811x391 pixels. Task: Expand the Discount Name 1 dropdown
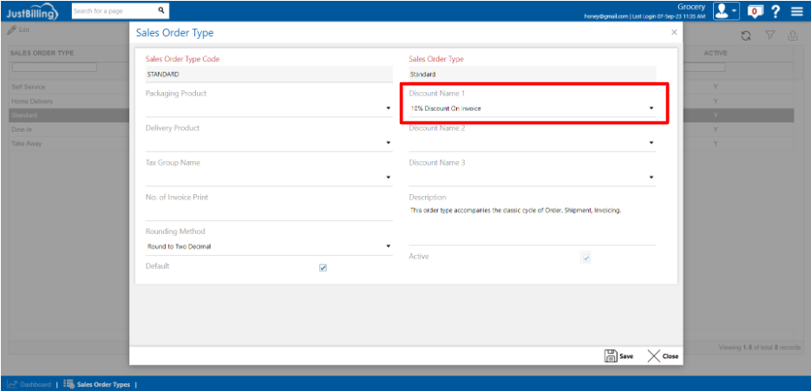(651, 108)
